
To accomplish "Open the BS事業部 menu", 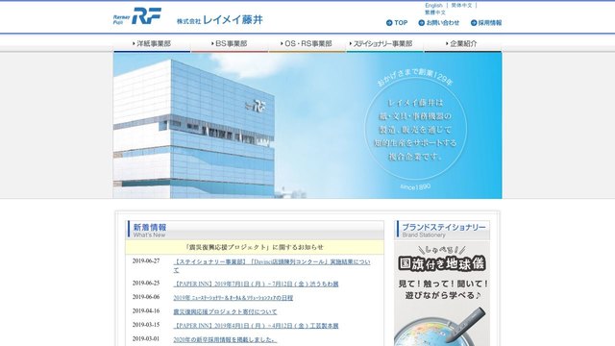I will pos(230,43).
